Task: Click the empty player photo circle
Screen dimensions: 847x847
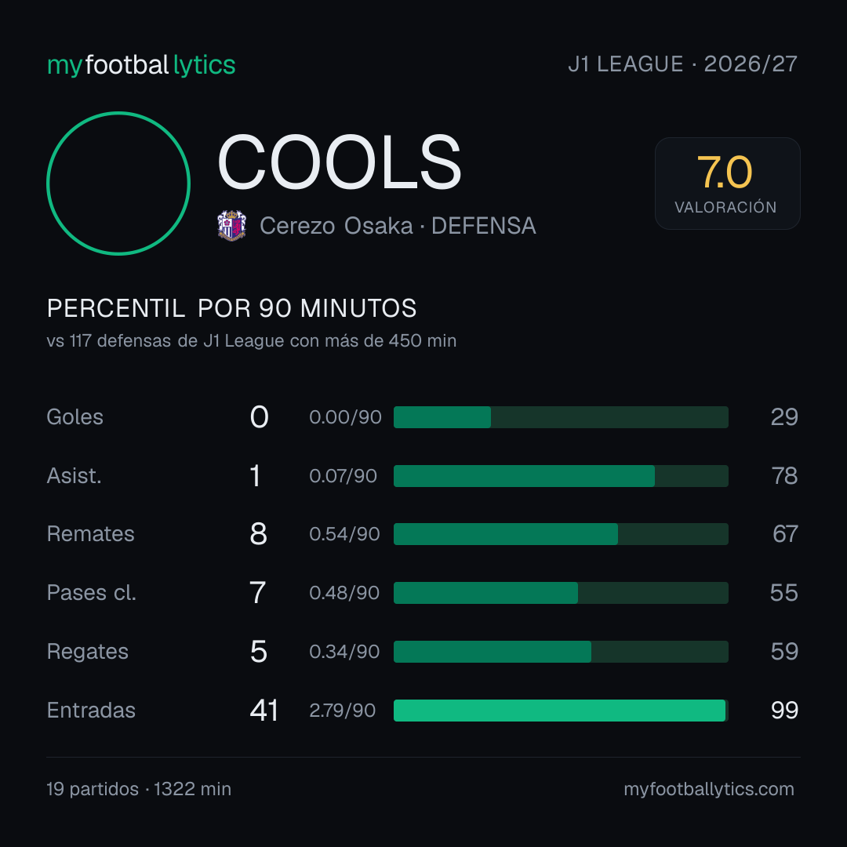Action: [x=118, y=183]
